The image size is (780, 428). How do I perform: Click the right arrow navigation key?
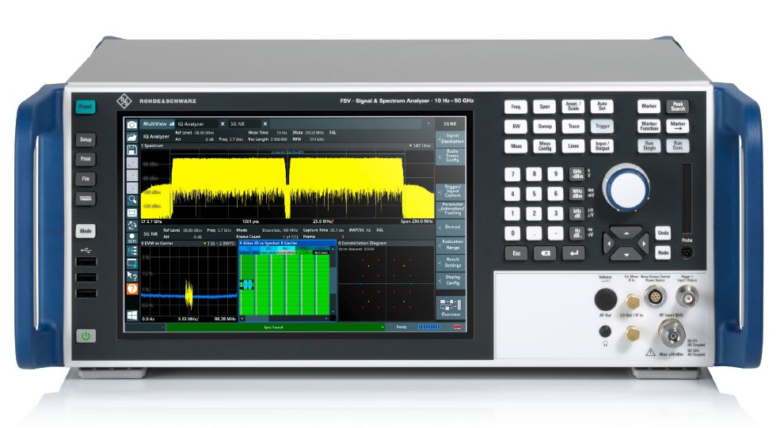click(644, 244)
